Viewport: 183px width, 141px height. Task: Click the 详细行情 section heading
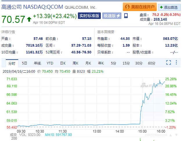pyautogui.click(x=8, y=32)
